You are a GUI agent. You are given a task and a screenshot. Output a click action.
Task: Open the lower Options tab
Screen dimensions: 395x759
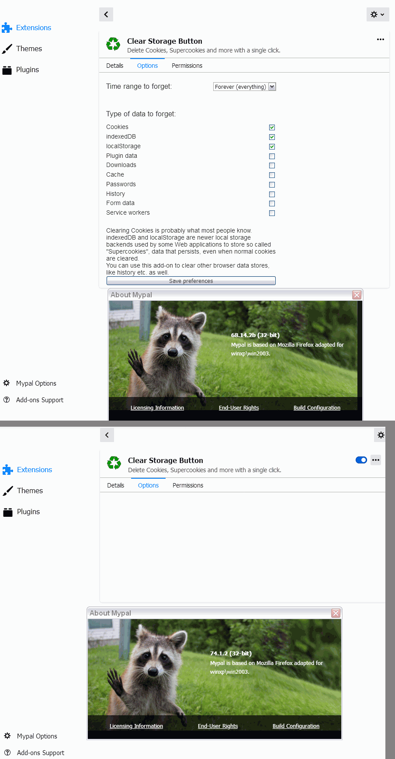[x=148, y=485]
